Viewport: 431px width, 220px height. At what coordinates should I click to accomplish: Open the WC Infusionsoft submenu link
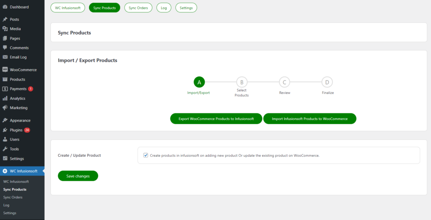16,182
